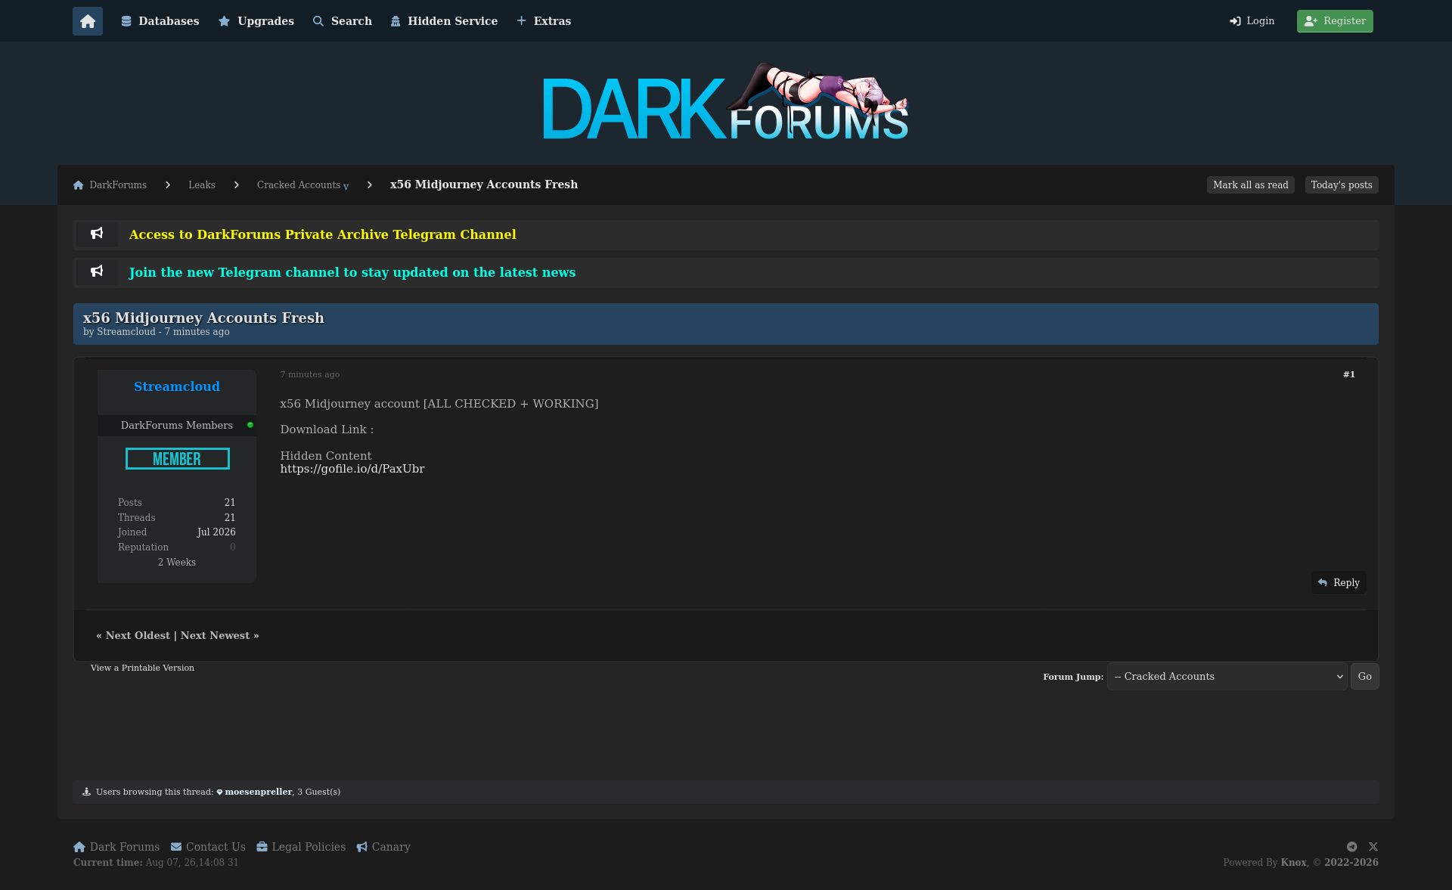This screenshot has width=1452, height=890.
Task: Click the Knox footer link
Action: point(1294,863)
